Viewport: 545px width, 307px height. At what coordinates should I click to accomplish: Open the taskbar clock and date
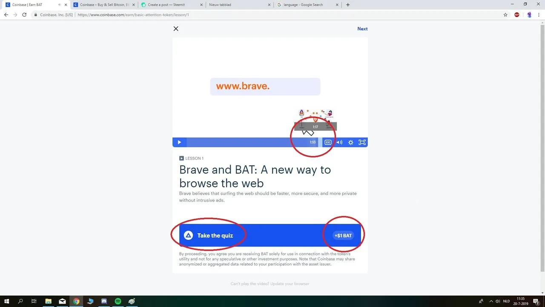(520, 301)
